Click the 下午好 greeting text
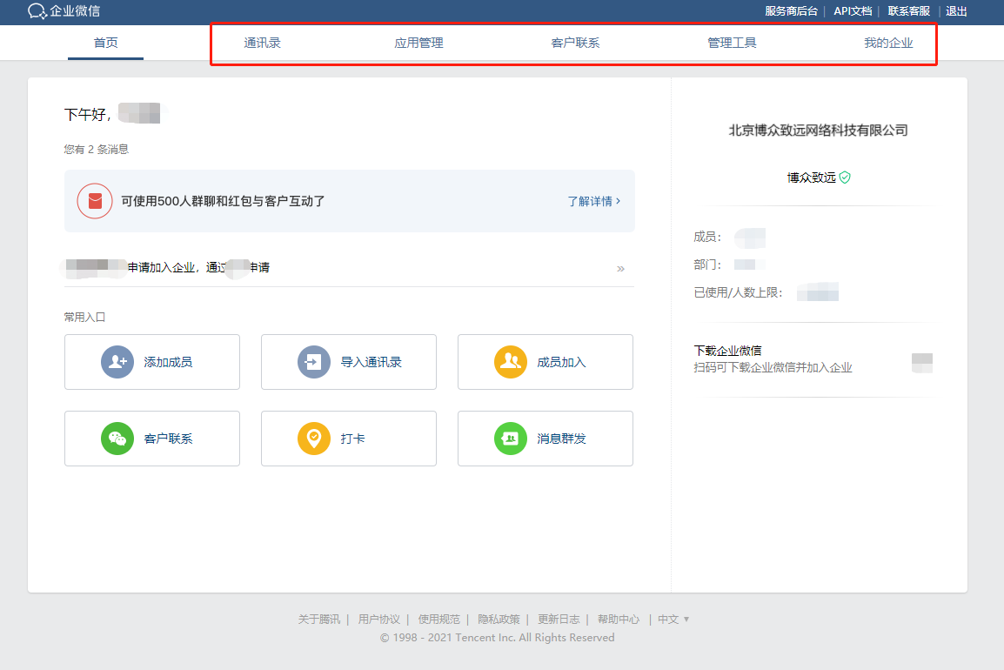Screen dimensions: 1004x670 tap(88, 115)
